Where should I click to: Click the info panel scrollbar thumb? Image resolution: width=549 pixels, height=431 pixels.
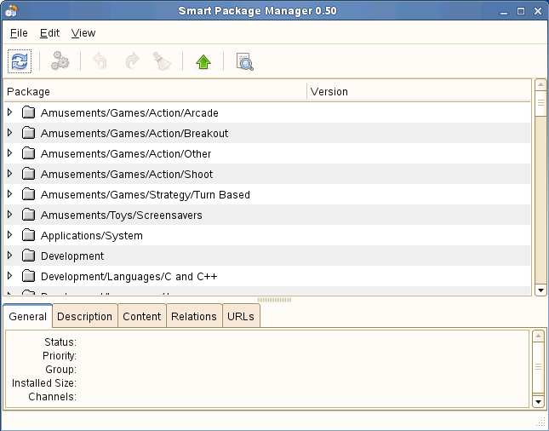click(x=538, y=367)
